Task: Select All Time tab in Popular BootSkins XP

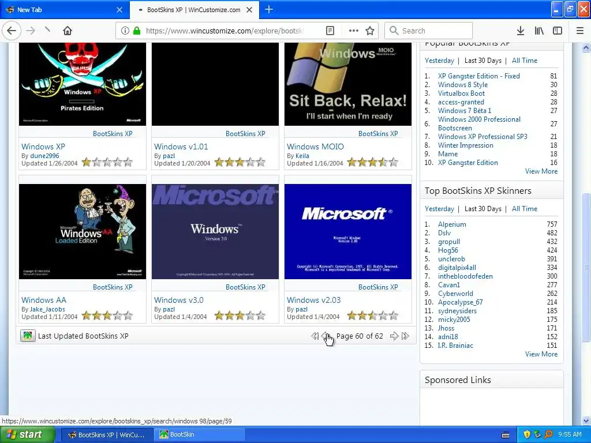Action: (525, 60)
